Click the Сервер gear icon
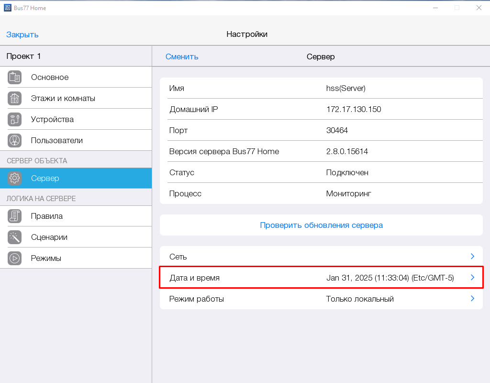The height and width of the screenshot is (383, 490). 15,178
